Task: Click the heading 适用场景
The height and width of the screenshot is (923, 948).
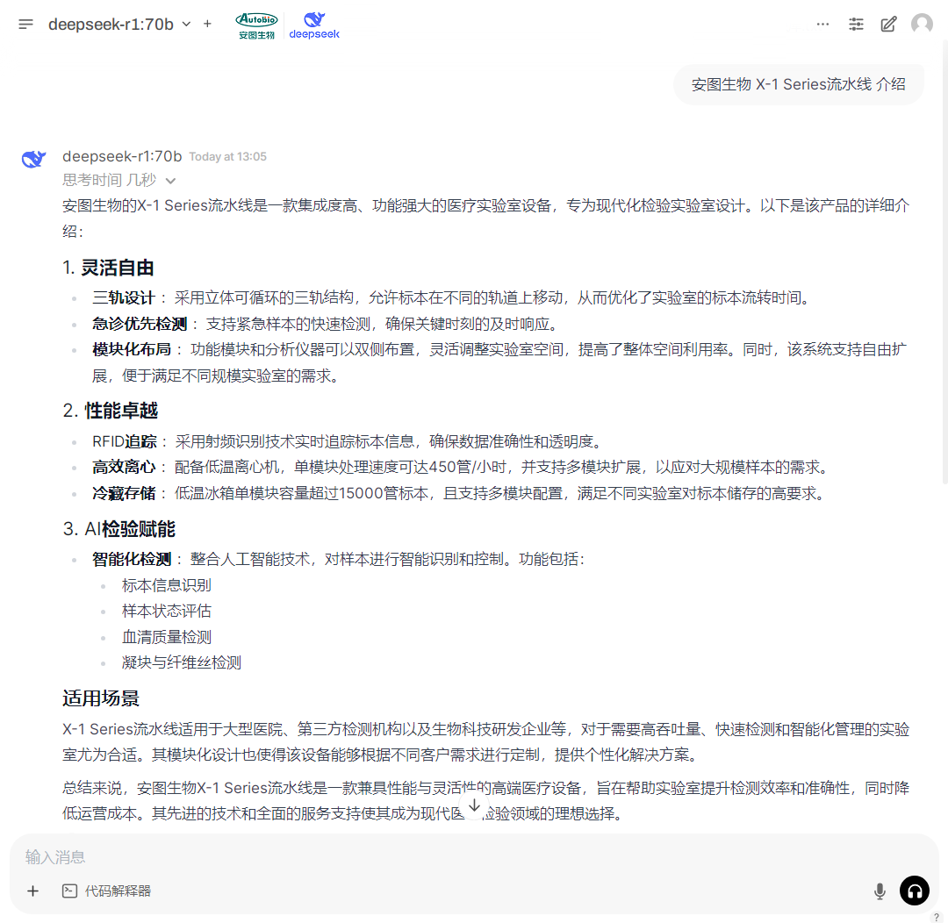Action: coord(101,698)
